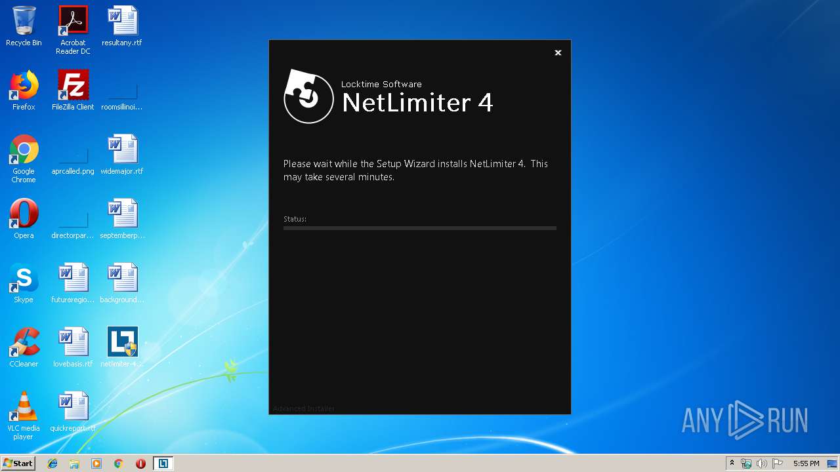Launch Acrobat Reader DC shortcut
Viewport: 840px width, 472px height.
point(73,30)
